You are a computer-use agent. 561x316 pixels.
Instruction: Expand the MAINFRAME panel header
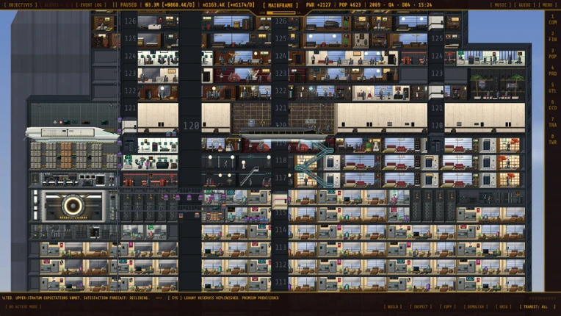click(280, 5)
